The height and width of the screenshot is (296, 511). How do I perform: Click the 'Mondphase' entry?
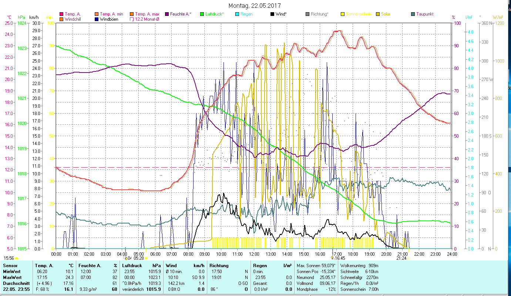(316, 289)
